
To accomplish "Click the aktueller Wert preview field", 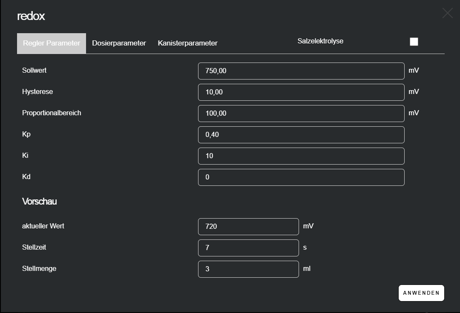I will coord(248,227).
